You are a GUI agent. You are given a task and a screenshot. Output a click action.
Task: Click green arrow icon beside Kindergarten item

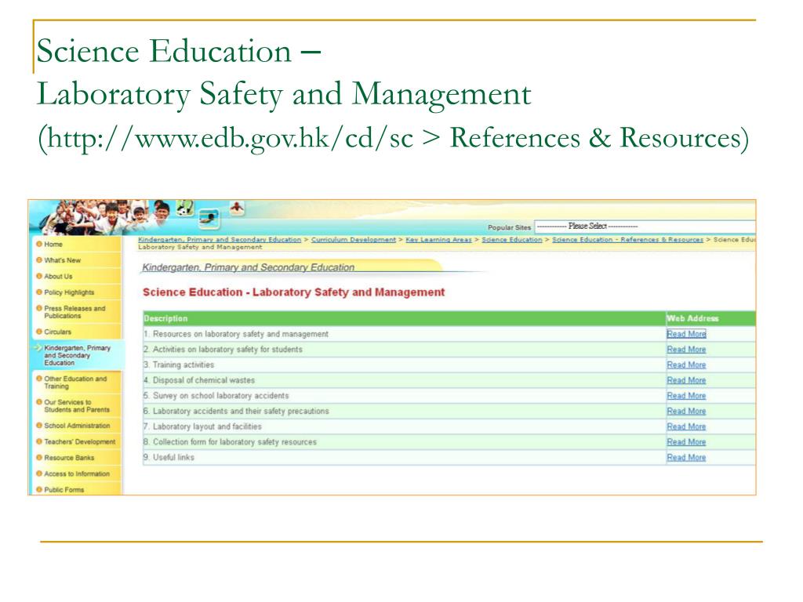(x=38, y=347)
